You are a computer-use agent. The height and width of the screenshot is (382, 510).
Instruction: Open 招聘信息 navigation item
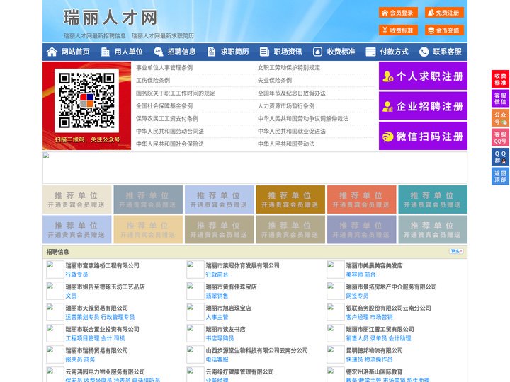tap(181, 52)
